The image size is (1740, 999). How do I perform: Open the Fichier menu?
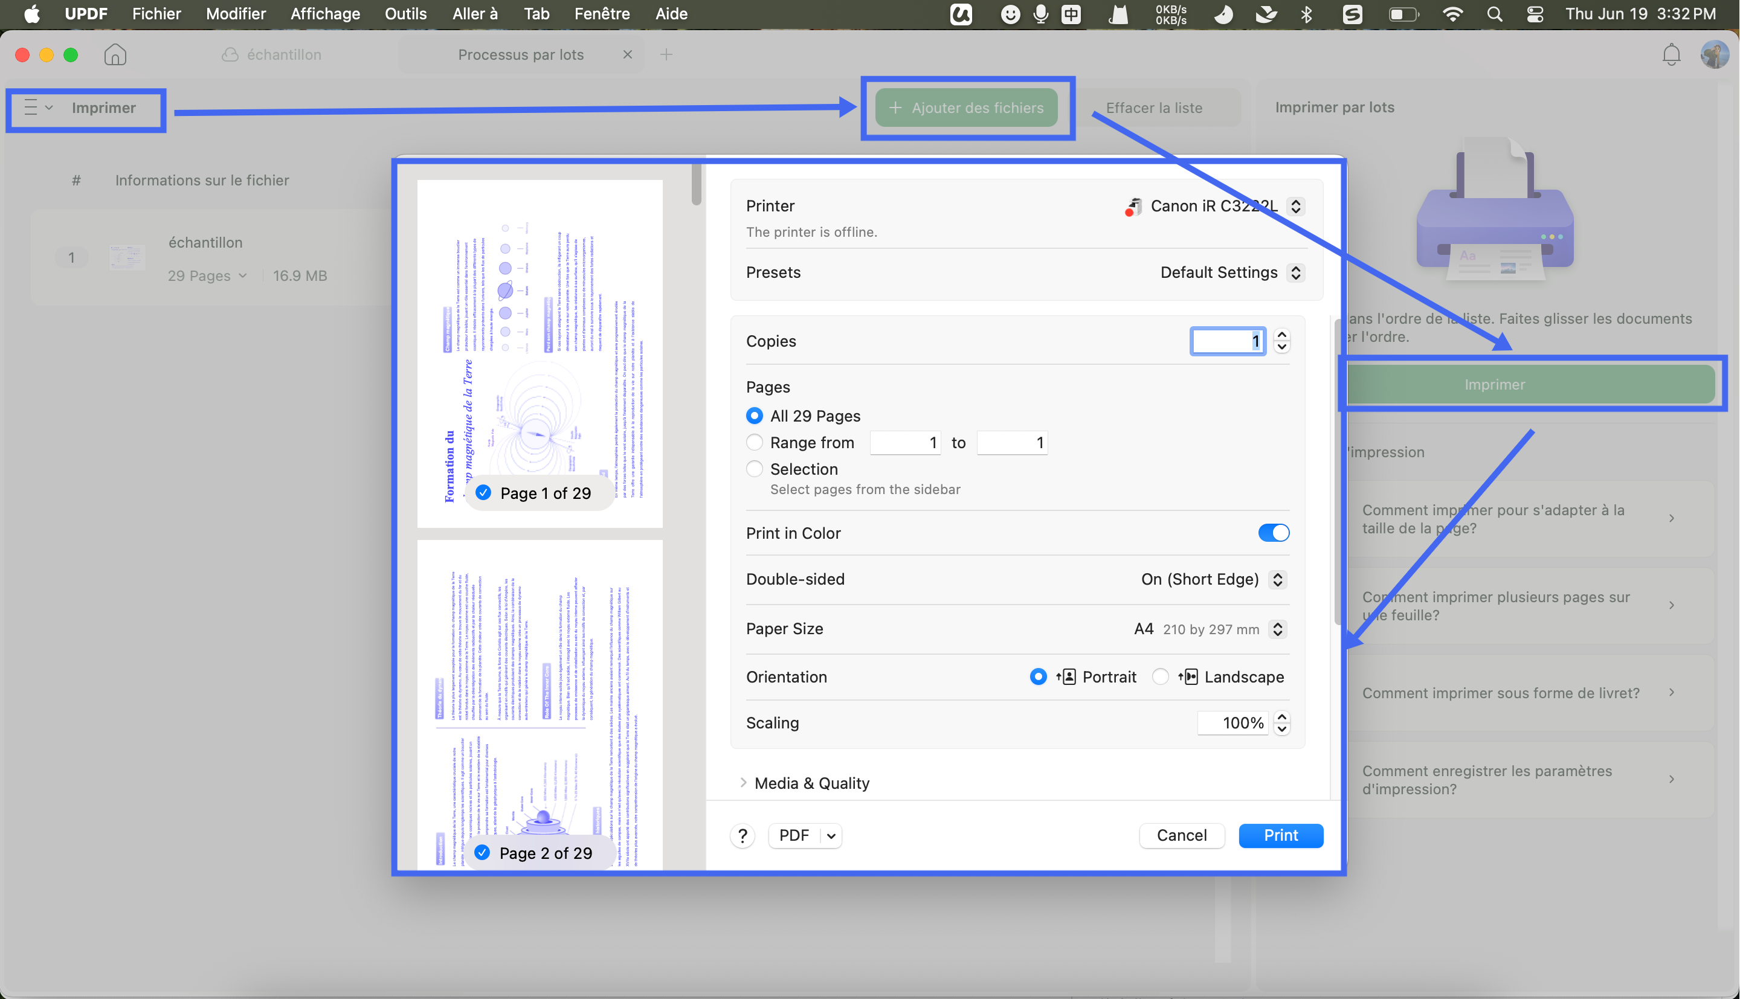(156, 14)
